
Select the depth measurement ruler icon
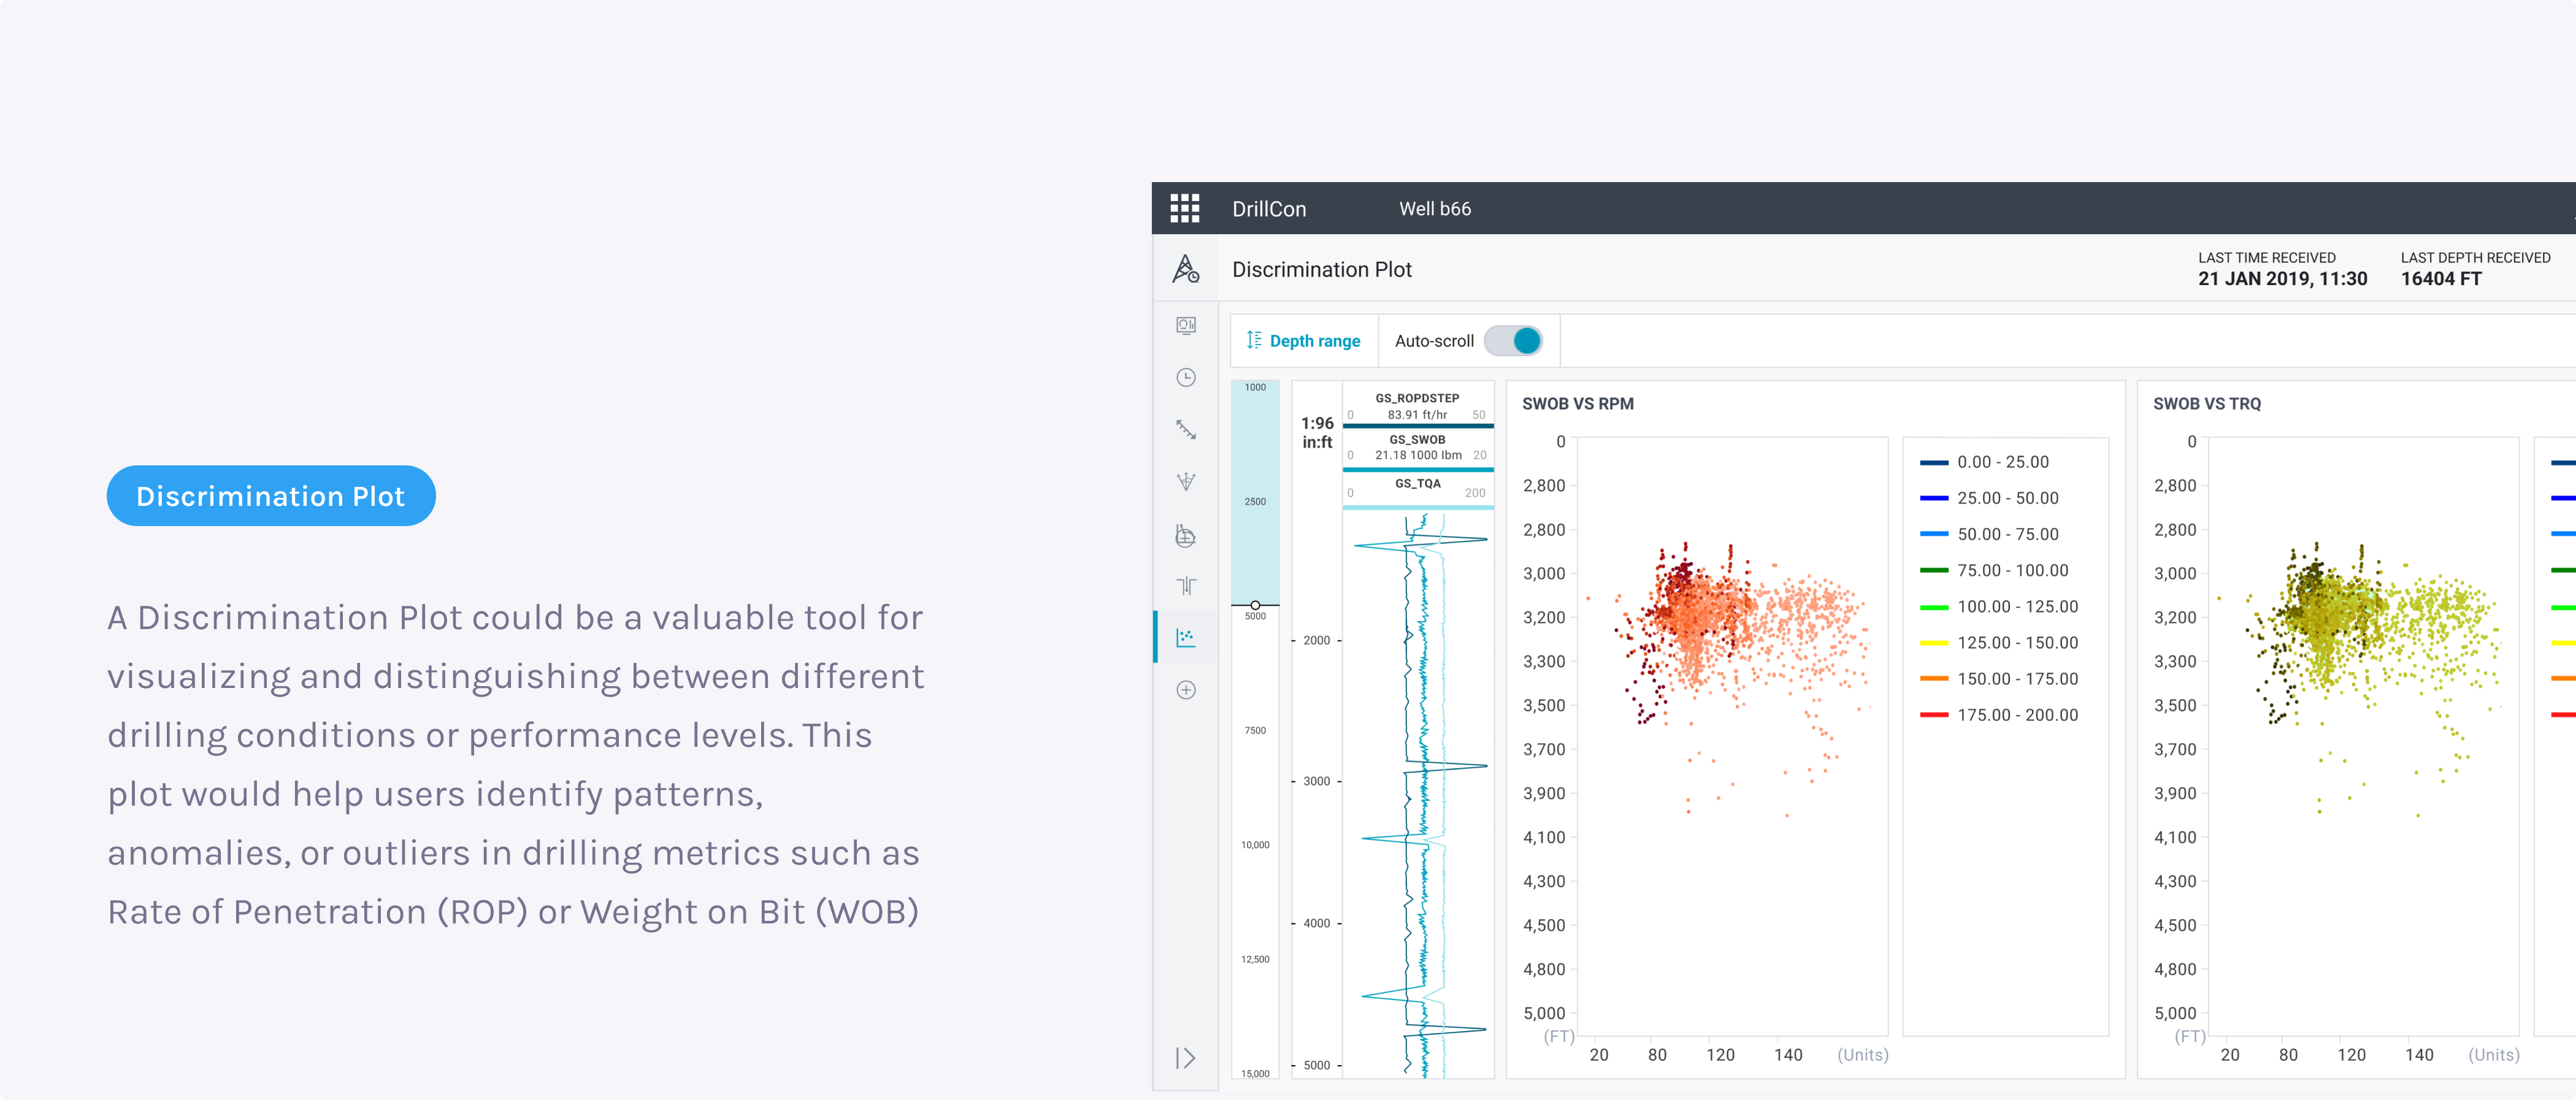click(x=1185, y=430)
